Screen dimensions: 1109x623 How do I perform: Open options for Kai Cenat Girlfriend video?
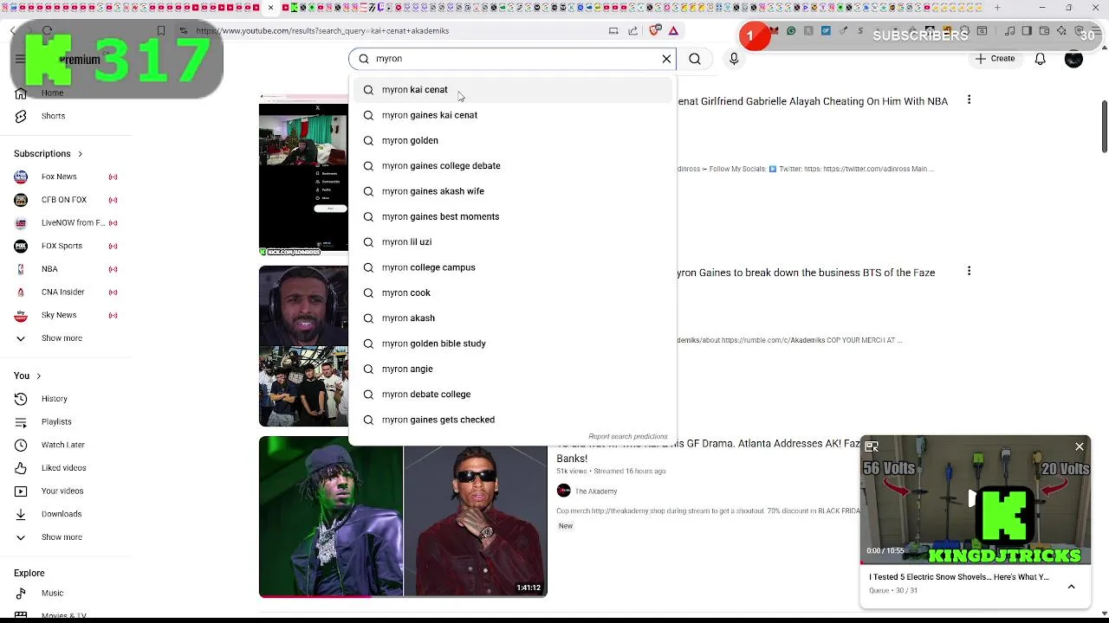[969, 100]
